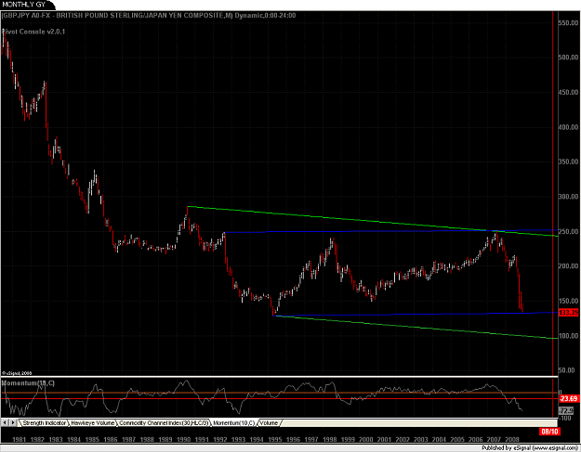Click 2004 on the time axis

(x=439, y=439)
